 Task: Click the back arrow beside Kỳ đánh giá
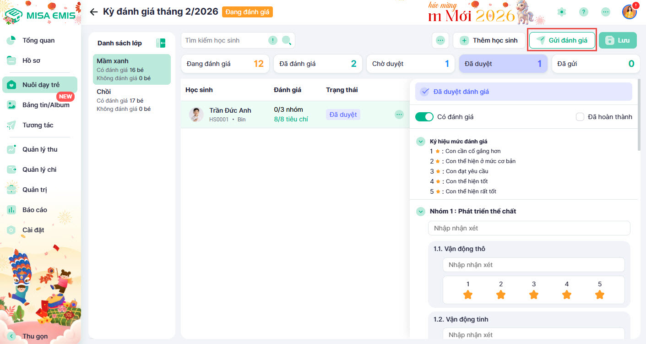point(94,12)
